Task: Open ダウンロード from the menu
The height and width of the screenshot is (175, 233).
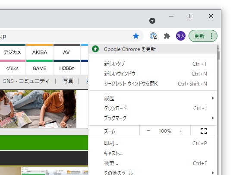Action: click(x=152, y=108)
